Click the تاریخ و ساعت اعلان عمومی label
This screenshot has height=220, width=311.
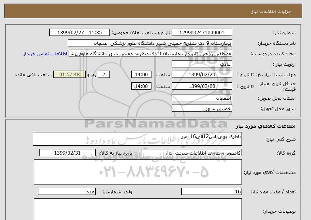pos(141,33)
